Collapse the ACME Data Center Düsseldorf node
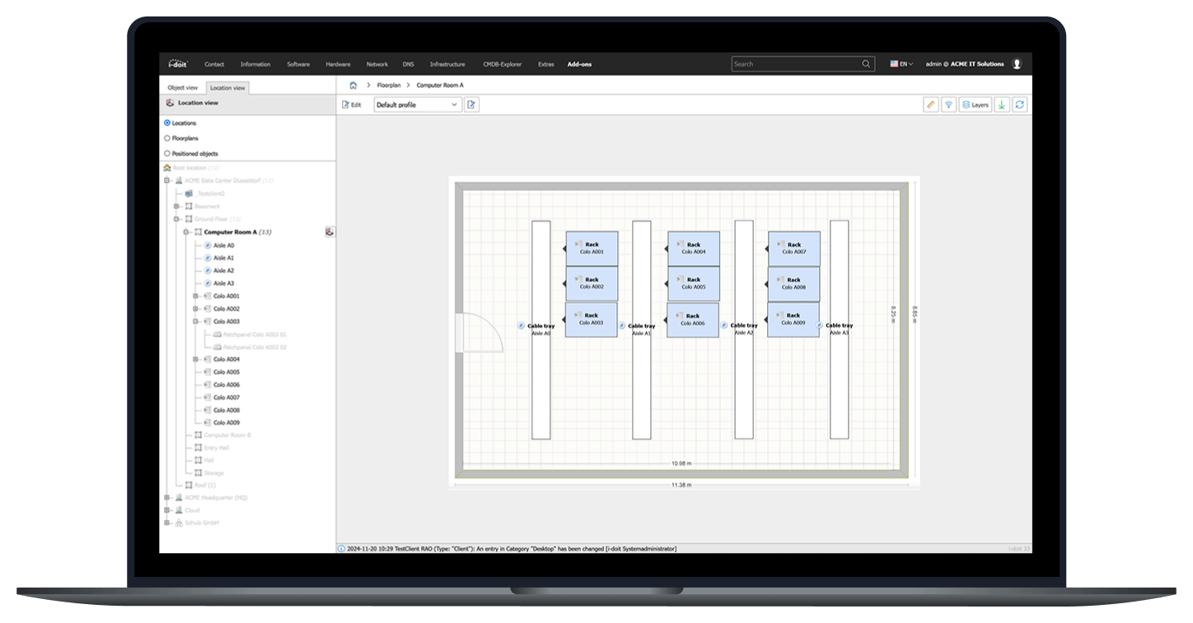The width and height of the screenshot is (1193, 623). tap(167, 180)
